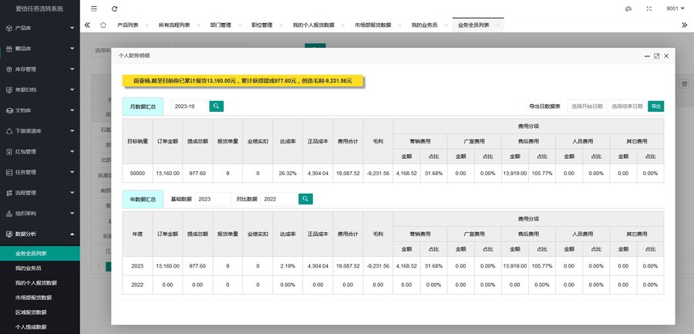Close the 产品列表 tab
This screenshot has width=694, height=334.
click(147, 25)
